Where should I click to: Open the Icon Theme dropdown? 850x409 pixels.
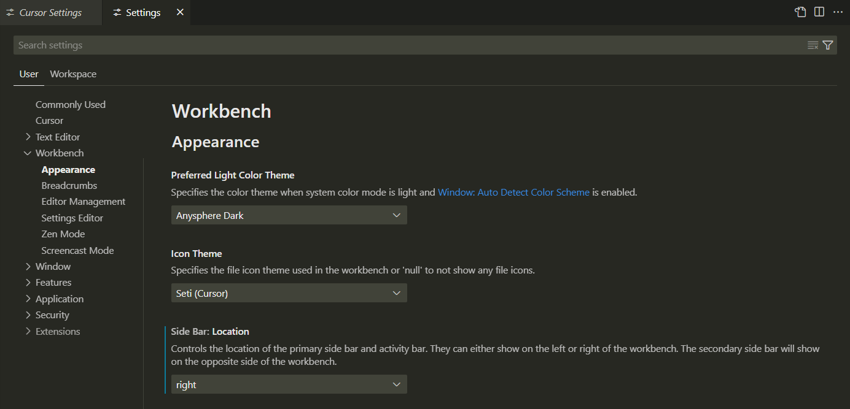pos(289,293)
